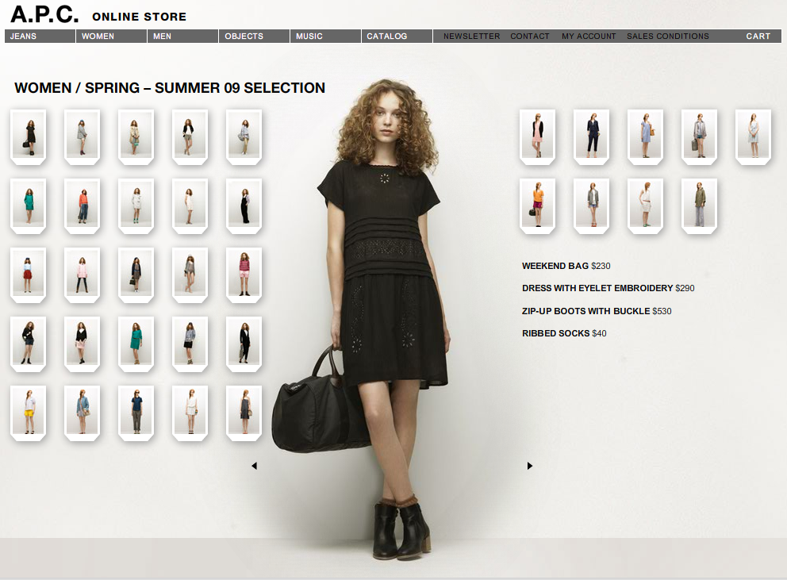Open black suit thumbnail in fourth row
The height and width of the screenshot is (580, 787).
(x=244, y=344)
